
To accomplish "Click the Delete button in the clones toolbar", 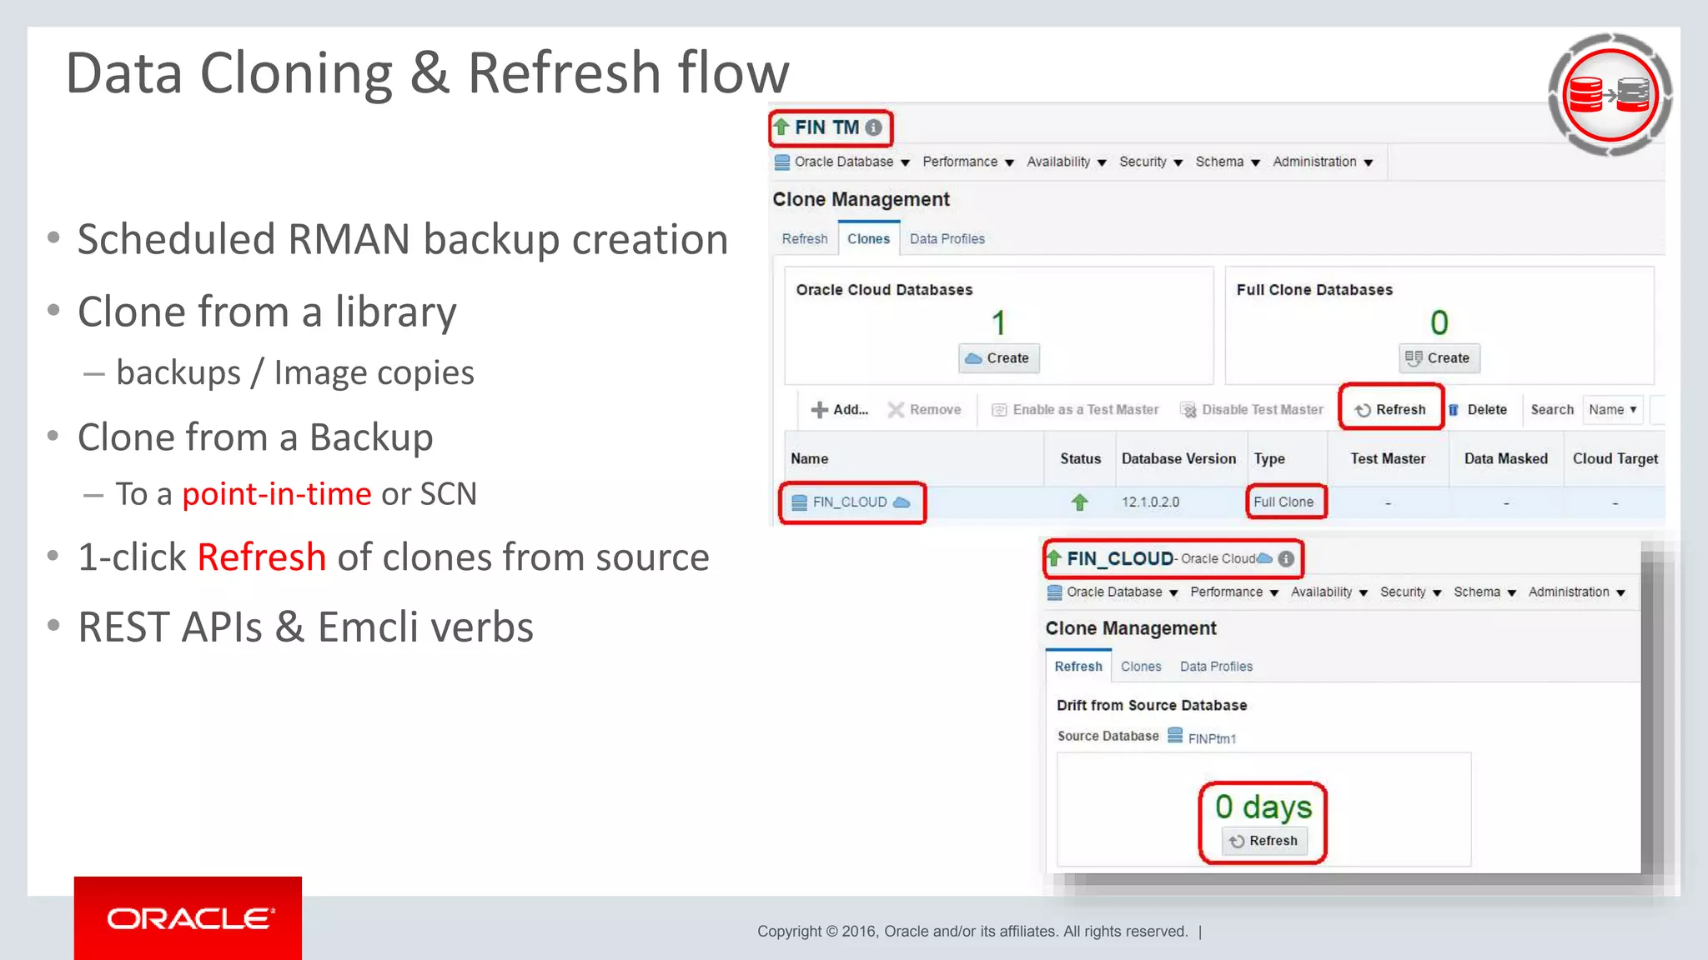I will (x=1478, y=410).
